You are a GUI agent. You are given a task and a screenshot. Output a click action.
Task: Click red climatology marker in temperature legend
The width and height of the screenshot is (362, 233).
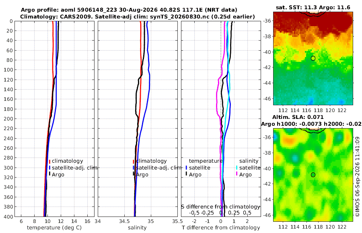pos(49,161)
